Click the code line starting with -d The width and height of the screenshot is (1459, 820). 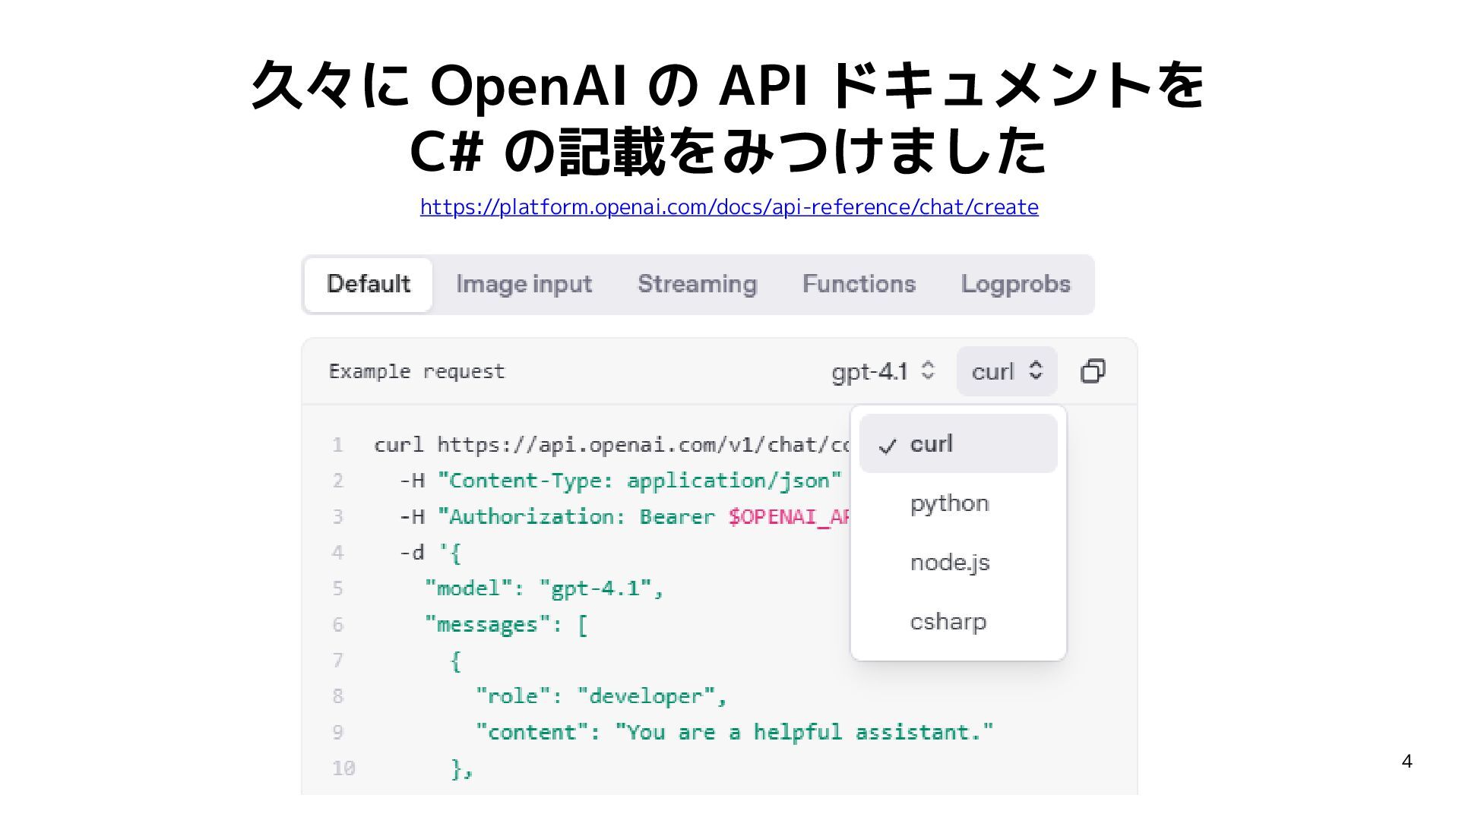point(430,553)
